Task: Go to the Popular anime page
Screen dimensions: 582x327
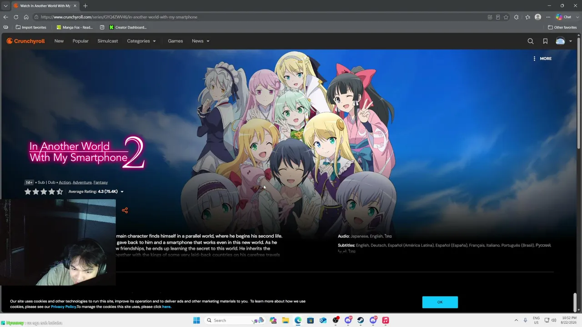Action: (x=80, y=41)
